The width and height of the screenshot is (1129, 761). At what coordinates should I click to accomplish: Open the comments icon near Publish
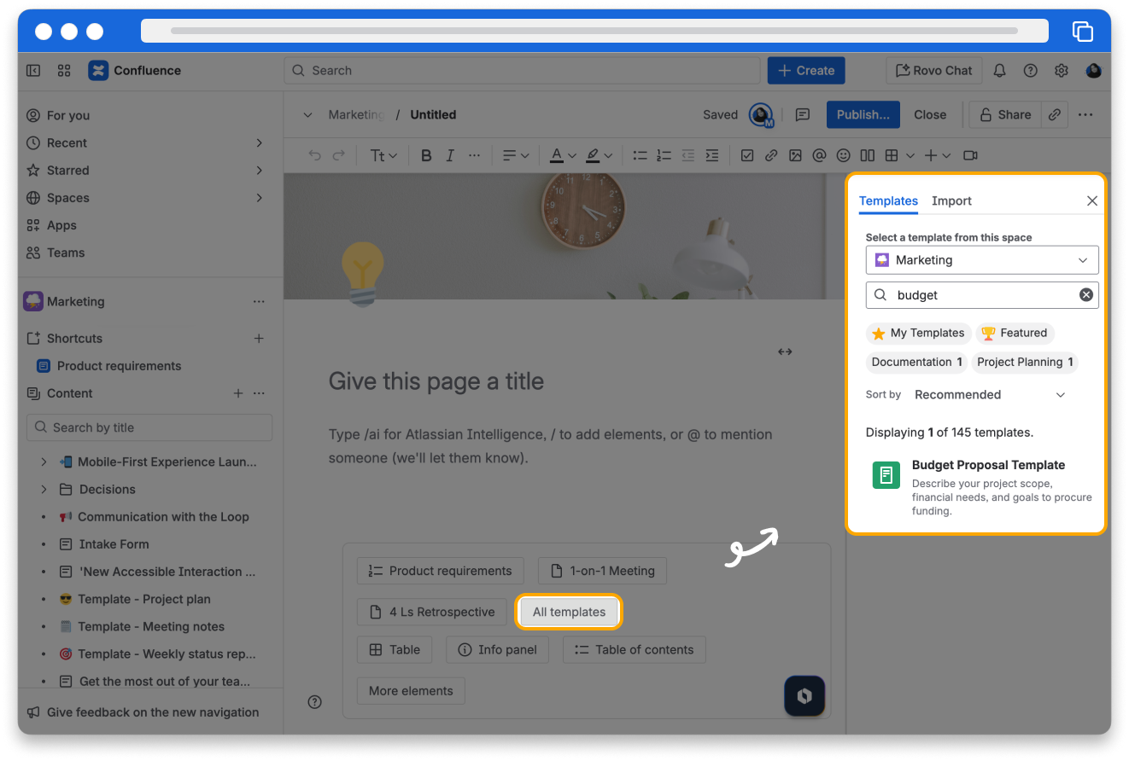(x=802, y=114)
